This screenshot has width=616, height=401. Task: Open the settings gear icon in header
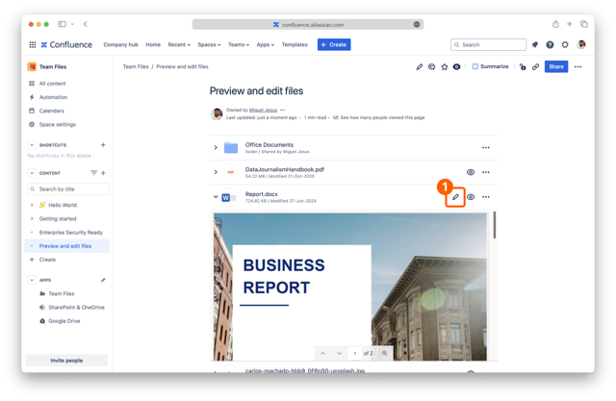[x=565, y=44]
